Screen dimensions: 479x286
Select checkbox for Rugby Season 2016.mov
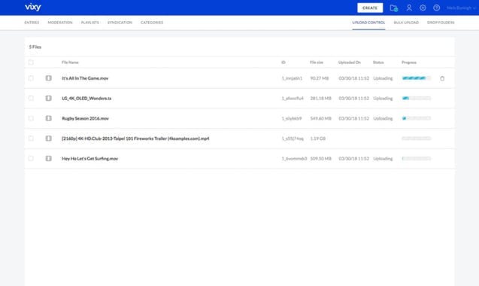(31, 118)
